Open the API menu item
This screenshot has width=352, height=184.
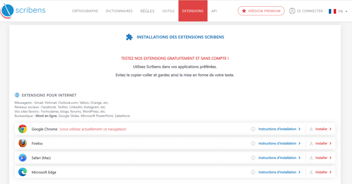[214, 11]
